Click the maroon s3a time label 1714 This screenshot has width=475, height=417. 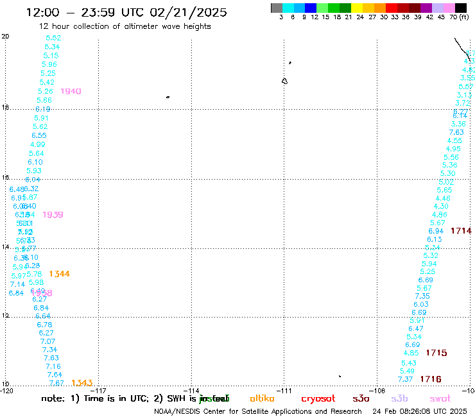[x=461, y=231]
